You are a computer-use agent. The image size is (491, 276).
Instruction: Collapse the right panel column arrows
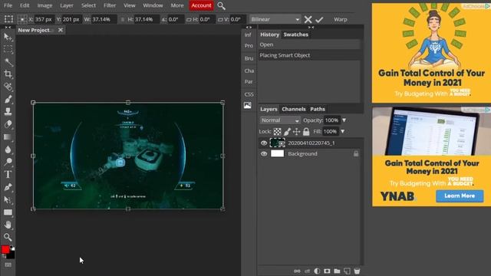point(311,28)
